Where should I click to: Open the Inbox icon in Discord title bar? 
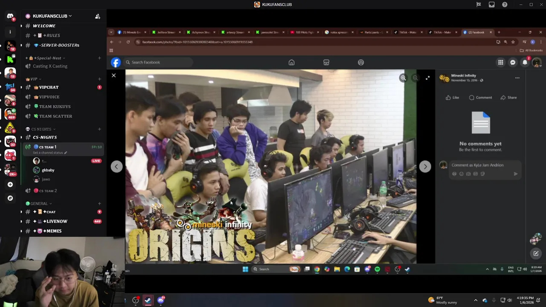pyautogui.click(x=491, y=5)
